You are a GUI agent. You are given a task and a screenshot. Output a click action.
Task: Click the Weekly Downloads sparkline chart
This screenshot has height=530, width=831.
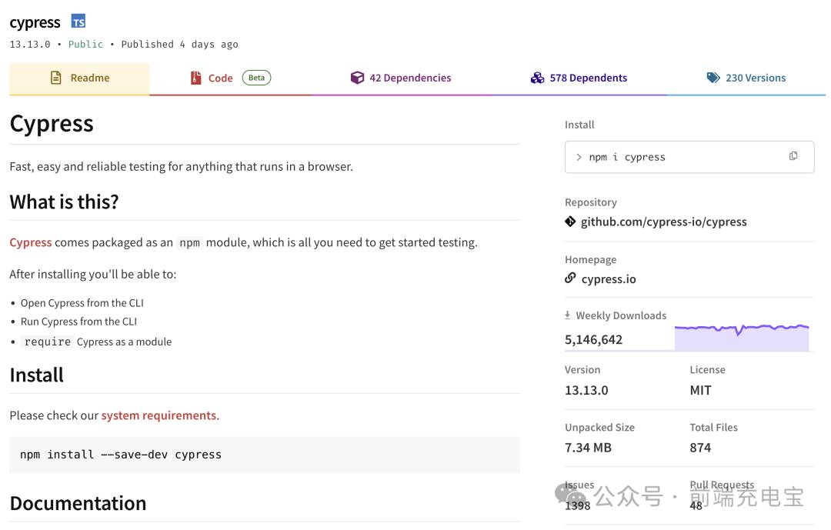742,337
